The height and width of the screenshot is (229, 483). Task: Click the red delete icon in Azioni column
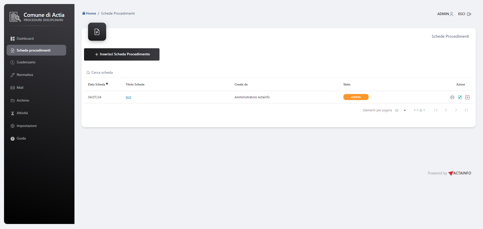point(467,97)
